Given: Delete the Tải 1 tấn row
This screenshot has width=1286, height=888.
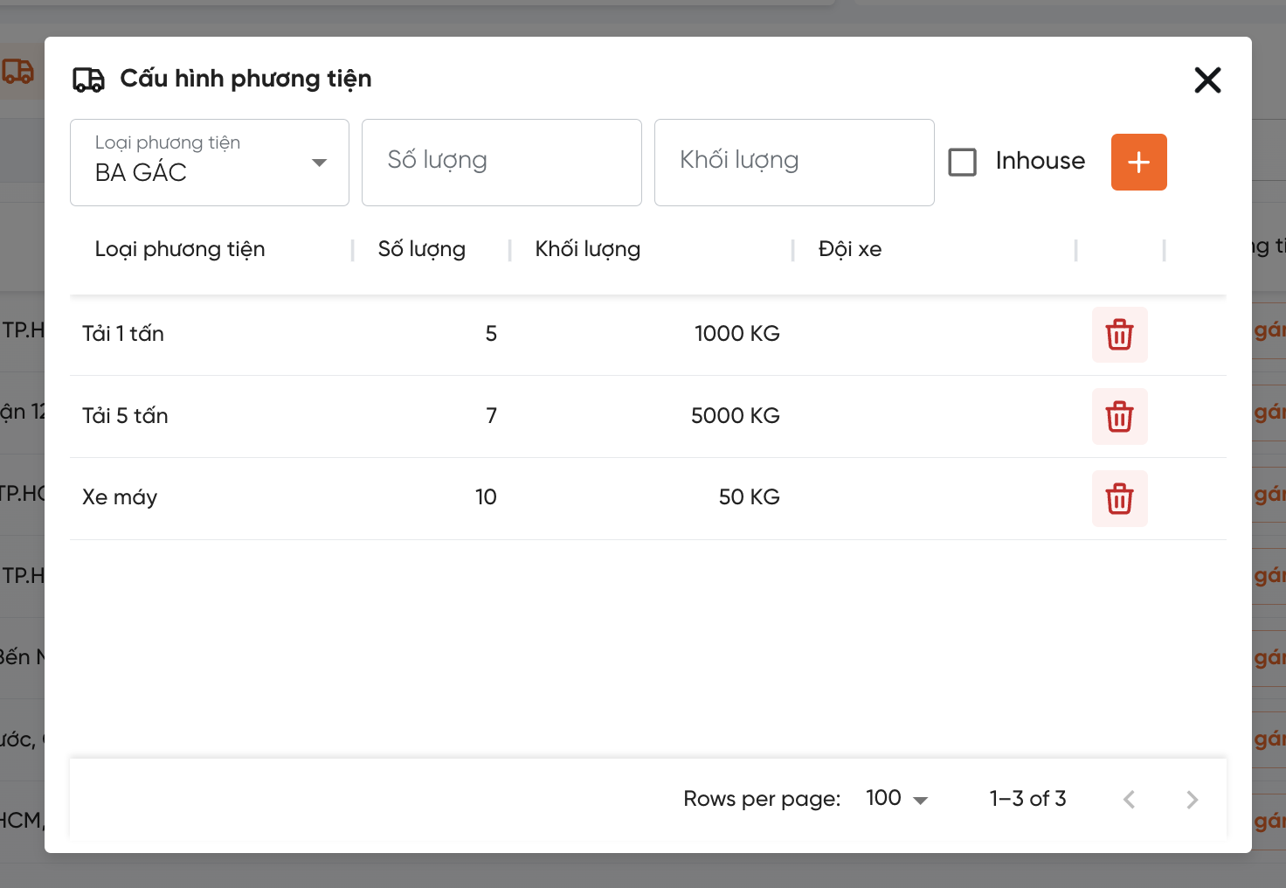Looking at the screenshot, I should pyautogui.click(x=1119, y=335).
